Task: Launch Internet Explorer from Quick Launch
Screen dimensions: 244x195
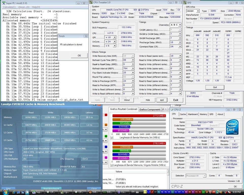Action: 14,192
